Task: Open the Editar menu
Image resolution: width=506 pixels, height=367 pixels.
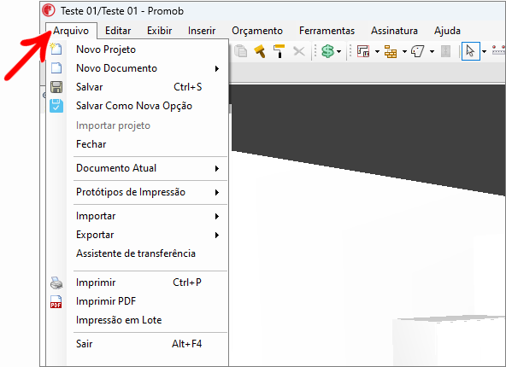Action: click(118, 31)
